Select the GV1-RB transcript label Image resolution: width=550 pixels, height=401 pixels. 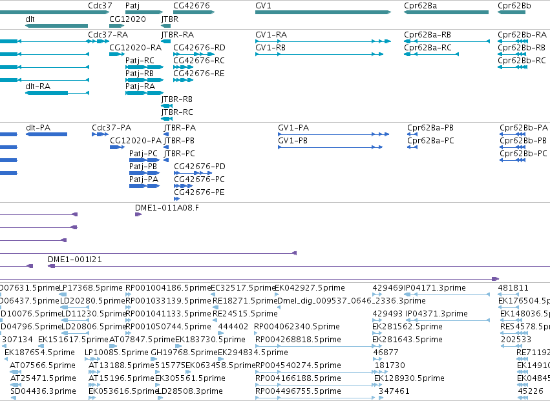coord(270,47)
